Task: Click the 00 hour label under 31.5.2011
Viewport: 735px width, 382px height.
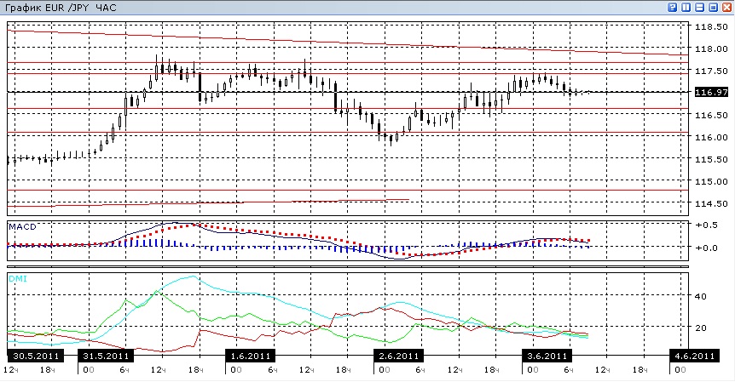Action: pos(88,370)
